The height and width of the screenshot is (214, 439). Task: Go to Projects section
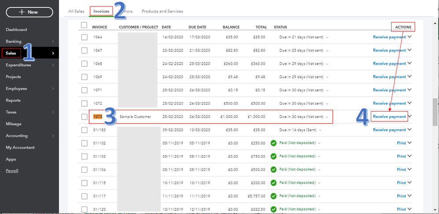click(x=13, y=76)
